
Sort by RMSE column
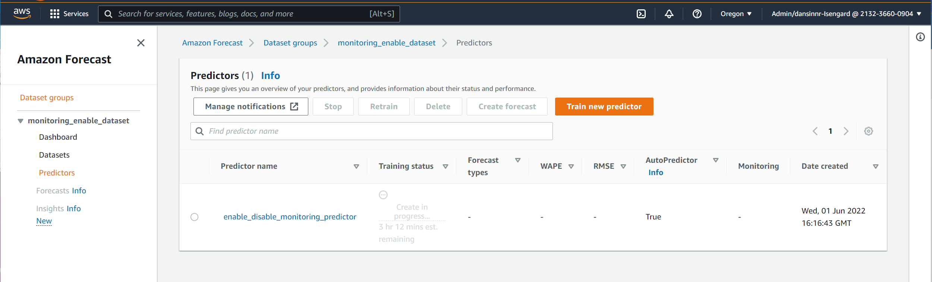click(623, 167)
